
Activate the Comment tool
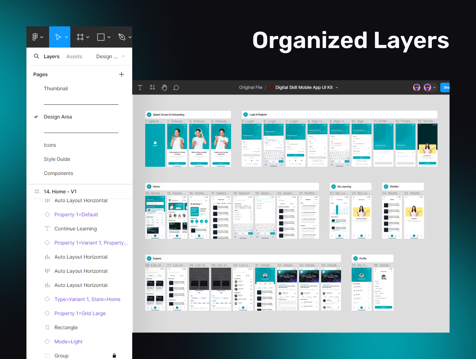(176, 87)
